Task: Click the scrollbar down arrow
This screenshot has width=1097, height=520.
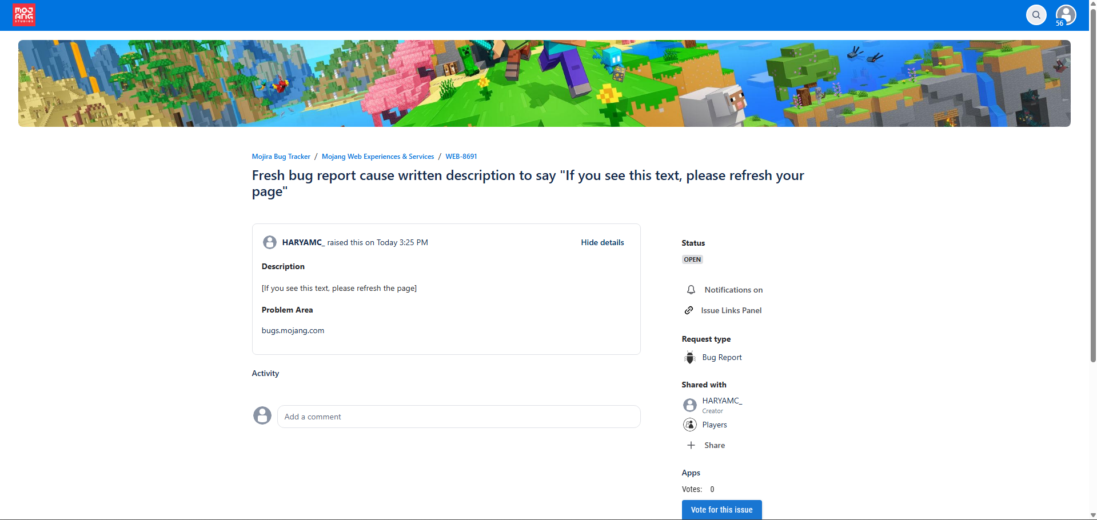Action: (1093, 515)
